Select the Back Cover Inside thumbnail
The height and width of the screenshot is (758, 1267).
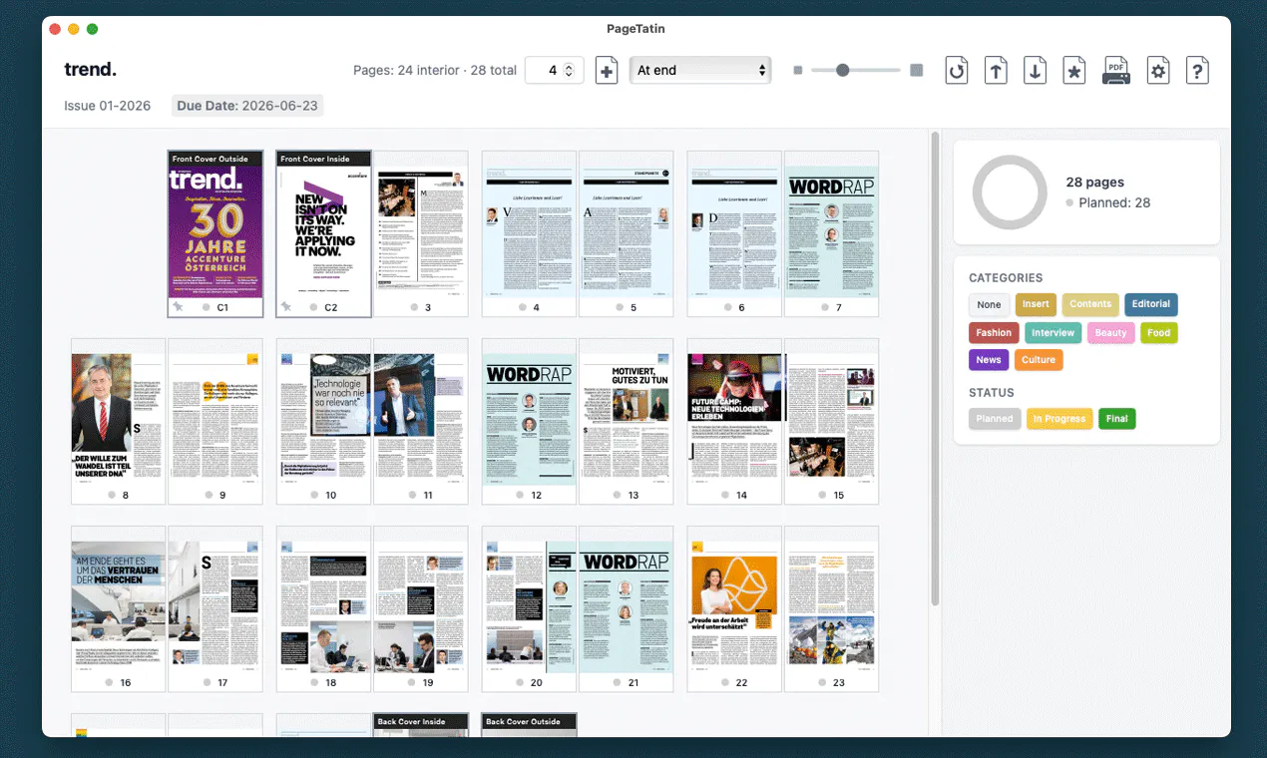pos(421,725)
